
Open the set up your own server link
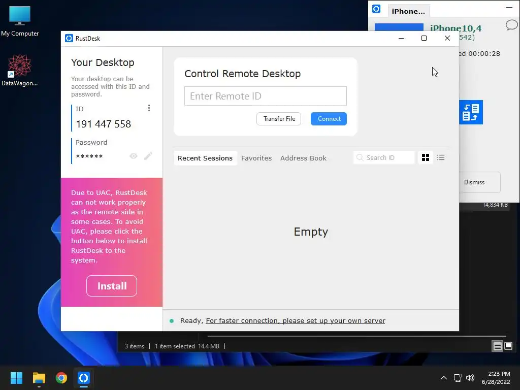pos(296,321)
